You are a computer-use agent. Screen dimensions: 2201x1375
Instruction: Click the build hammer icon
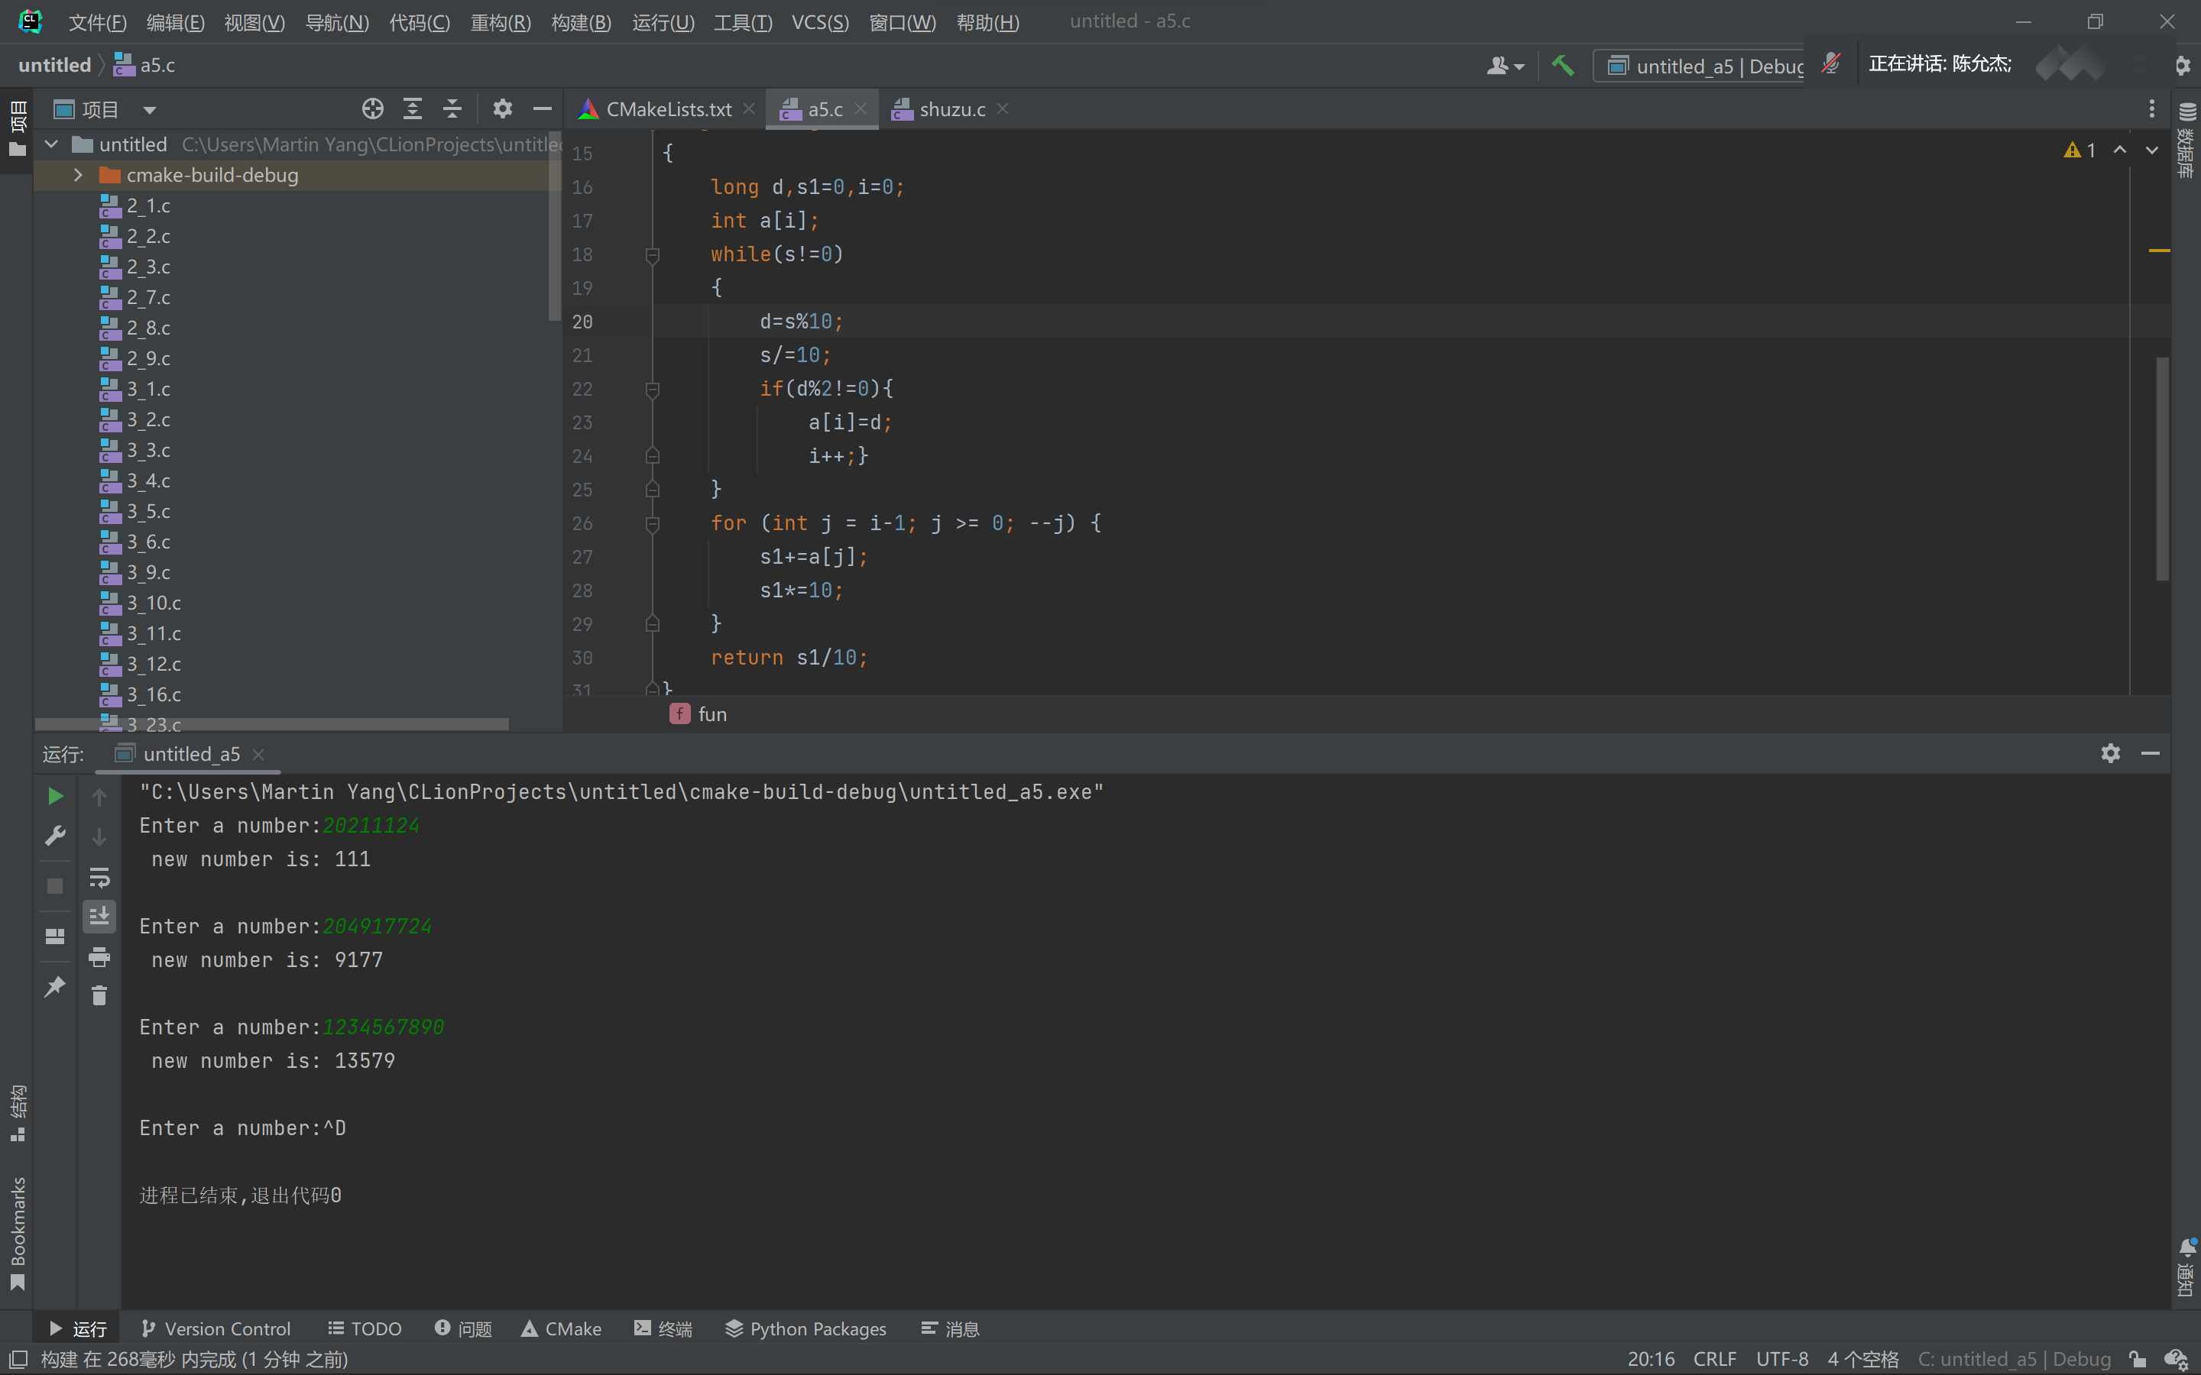coord(1563,66)
